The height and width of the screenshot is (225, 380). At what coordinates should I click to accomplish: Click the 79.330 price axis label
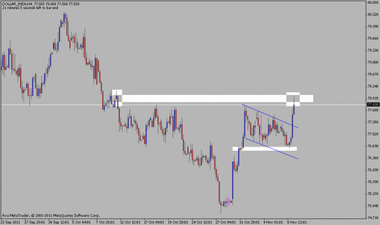(x=373, y=50)
